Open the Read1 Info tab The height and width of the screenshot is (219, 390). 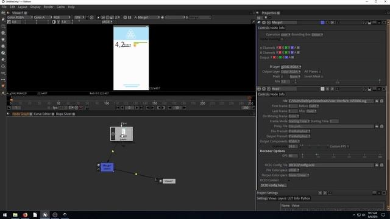282,94
